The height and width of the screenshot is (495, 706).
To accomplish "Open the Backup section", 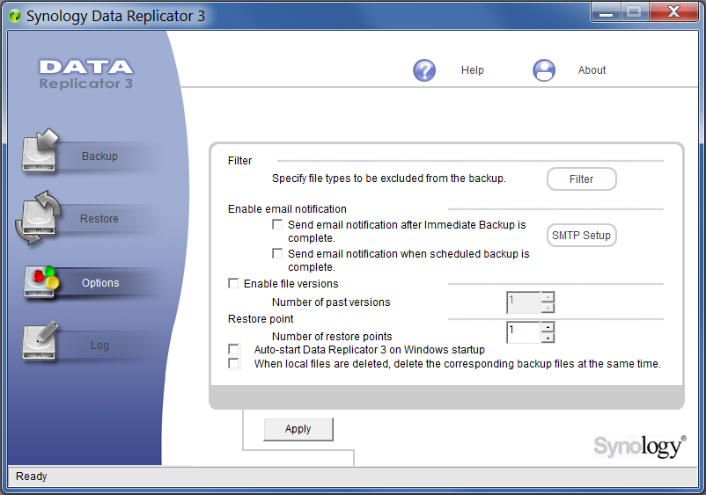I will (x=99, y=157).
